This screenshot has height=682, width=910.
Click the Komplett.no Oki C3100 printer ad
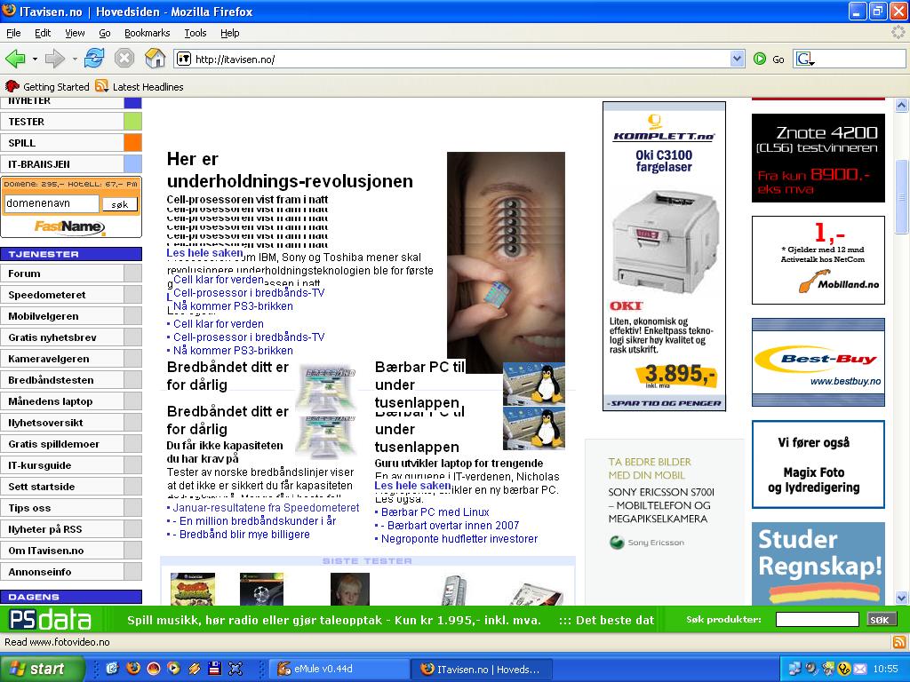point(665,257)
